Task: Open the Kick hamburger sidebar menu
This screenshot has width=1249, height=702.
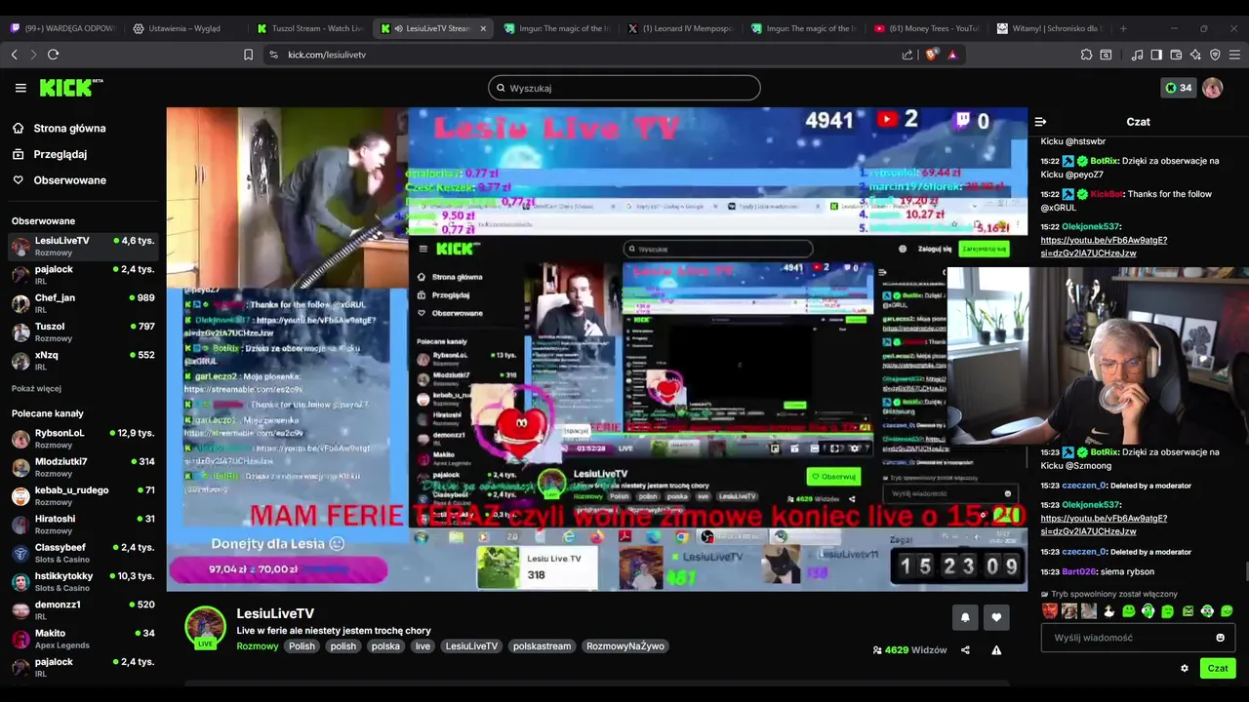Action: tap(20, 88)
